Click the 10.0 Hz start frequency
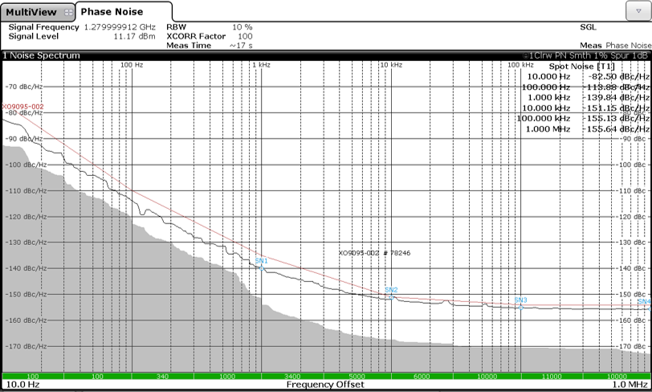The width and height of the screenshot is (652, 392). pyautogui.click(x=22, y=386)
